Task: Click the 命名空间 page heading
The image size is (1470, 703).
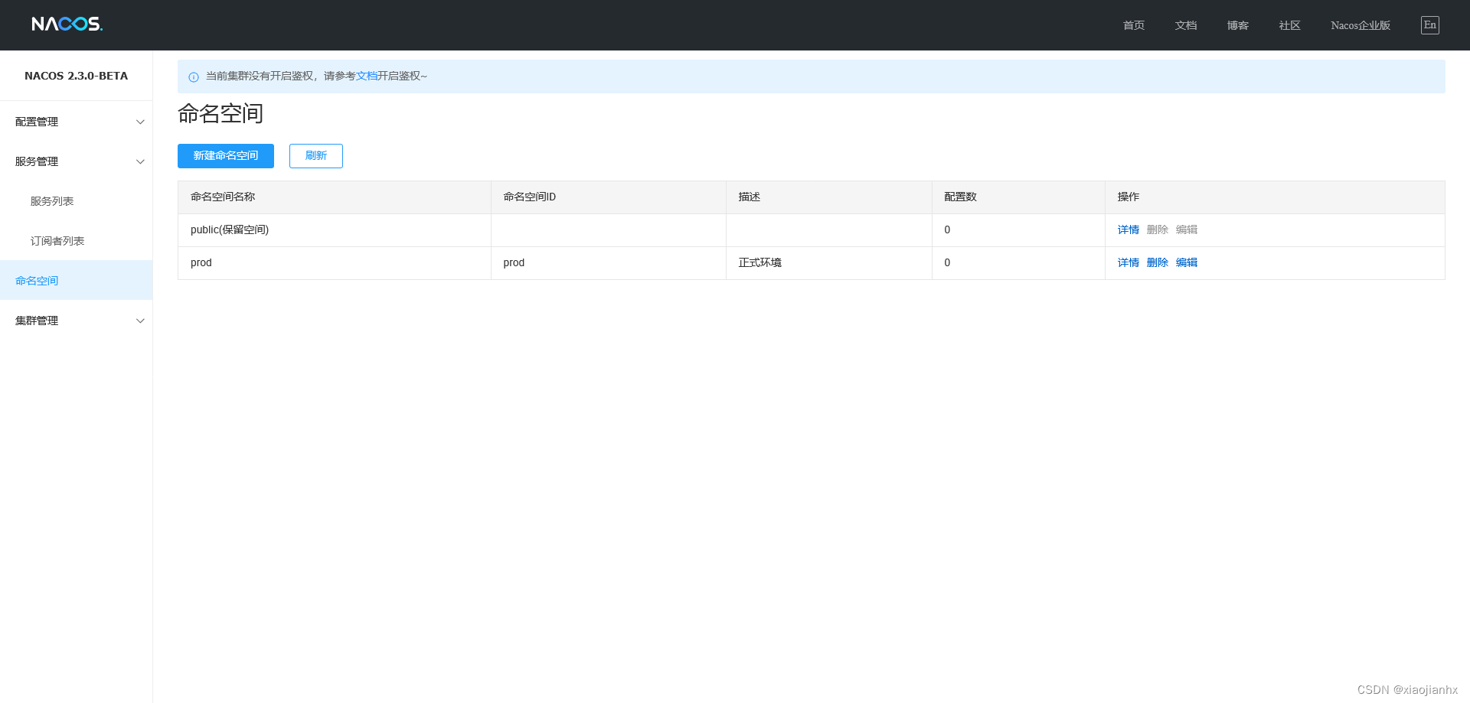Action: [x=220, y=113]
